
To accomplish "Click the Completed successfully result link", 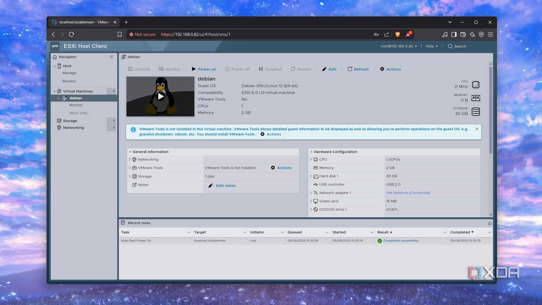I will (401, 241).
